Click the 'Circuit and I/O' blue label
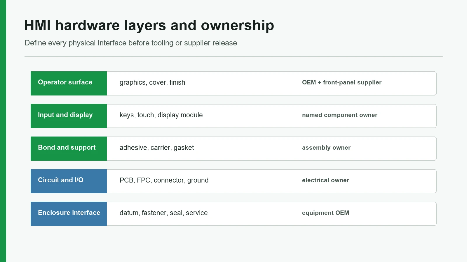 point(69,181)
